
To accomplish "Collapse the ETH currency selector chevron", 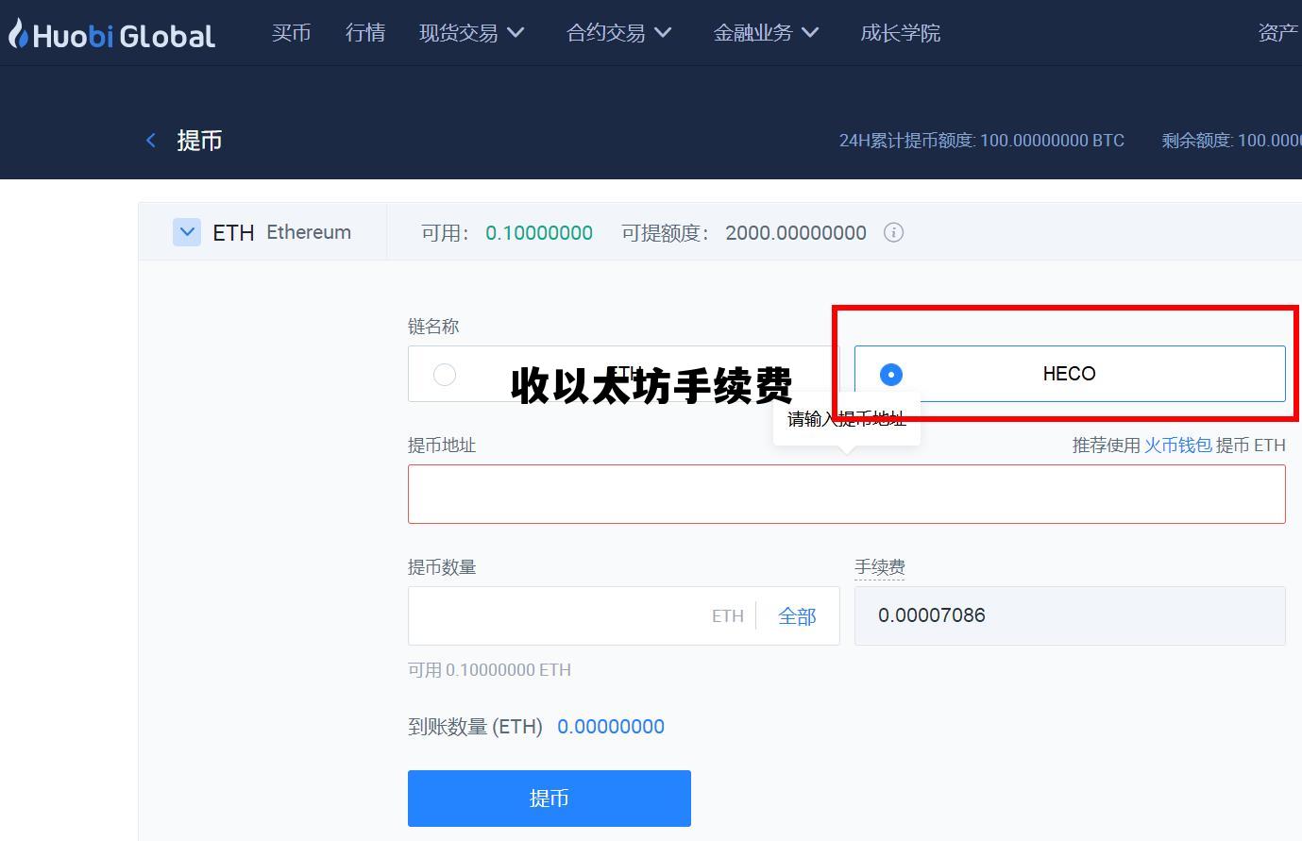I will click(x=187, y=231).
